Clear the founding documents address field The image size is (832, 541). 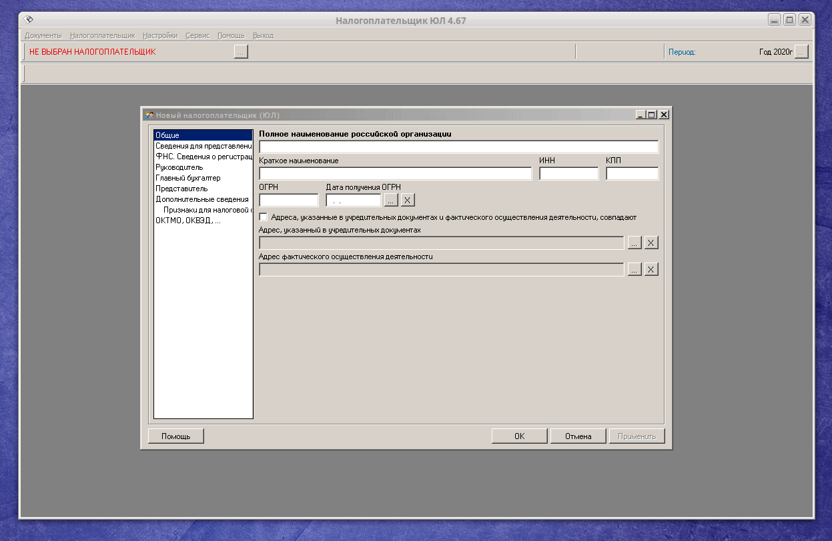[651, 243]
